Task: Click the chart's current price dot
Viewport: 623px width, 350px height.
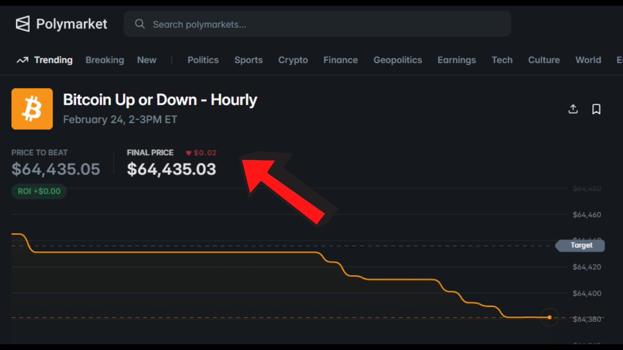Action: click(x=549, y=317)
